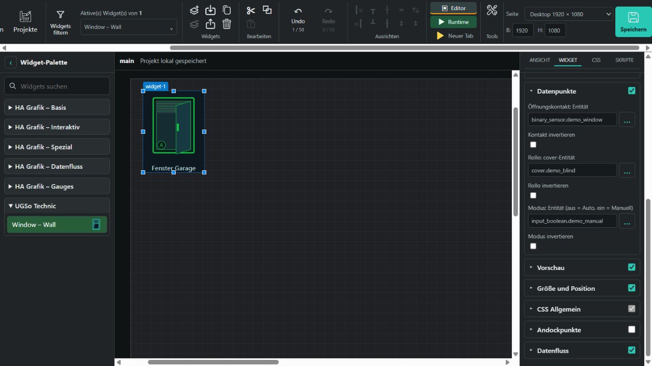
Task: Save project with the Speichern button
Action: coord(633,22)
